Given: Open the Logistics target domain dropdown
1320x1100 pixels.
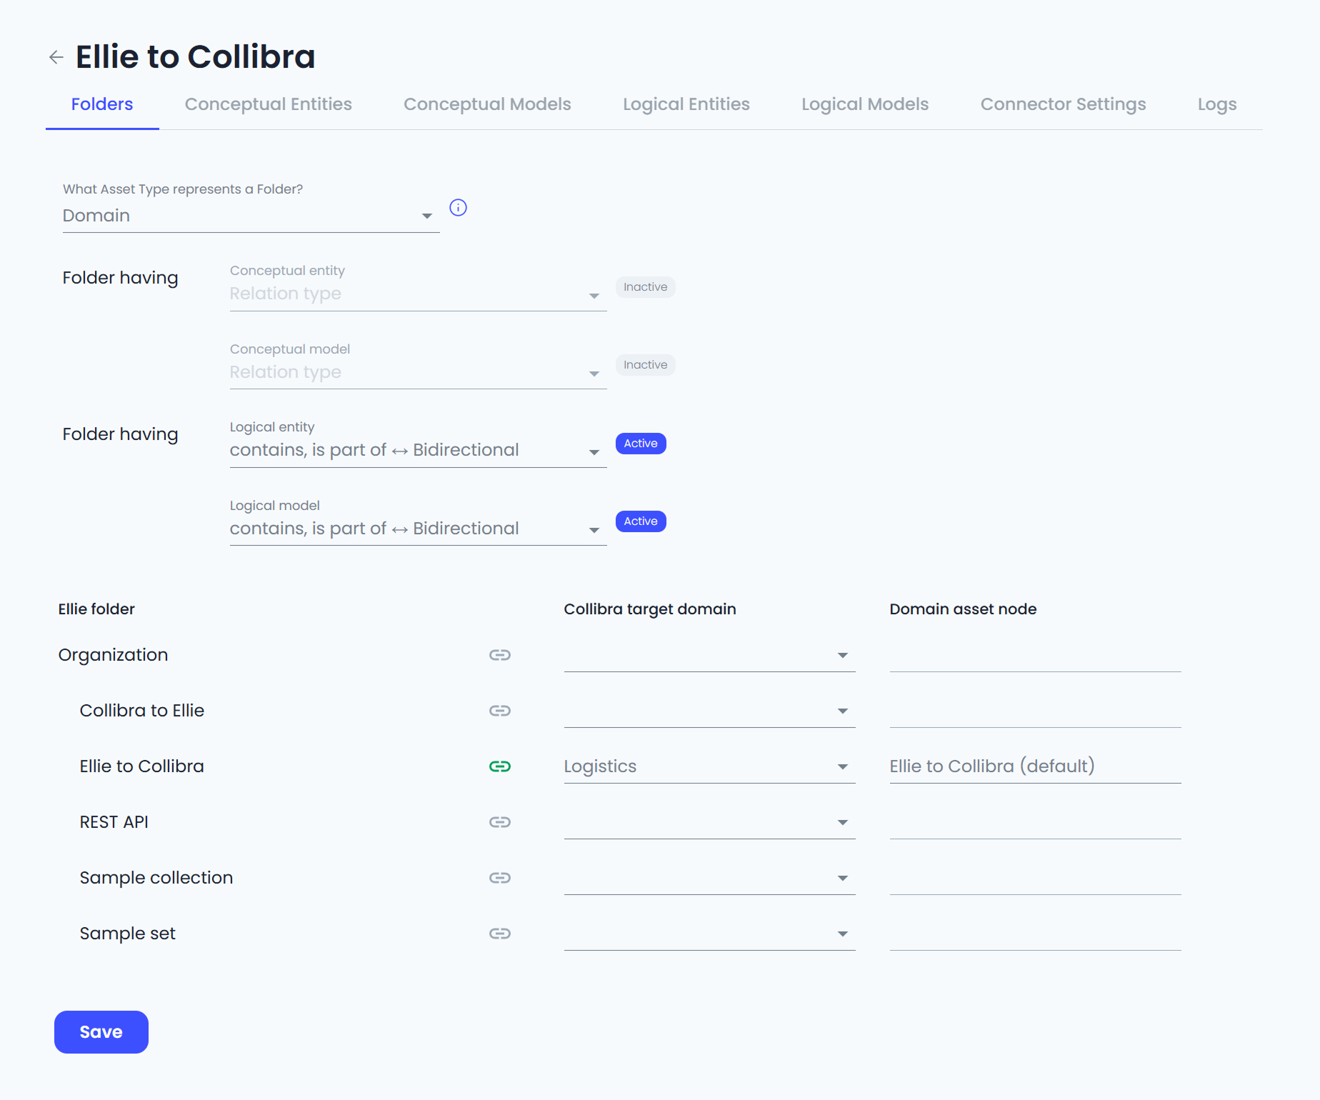Looking at the screenshot, I should (x=709, y=767).
